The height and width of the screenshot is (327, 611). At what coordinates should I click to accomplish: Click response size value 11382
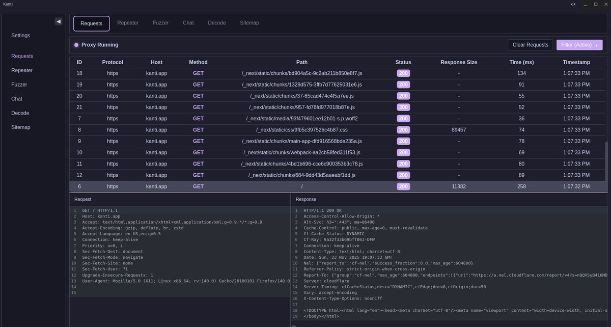[x=459, y=186]
